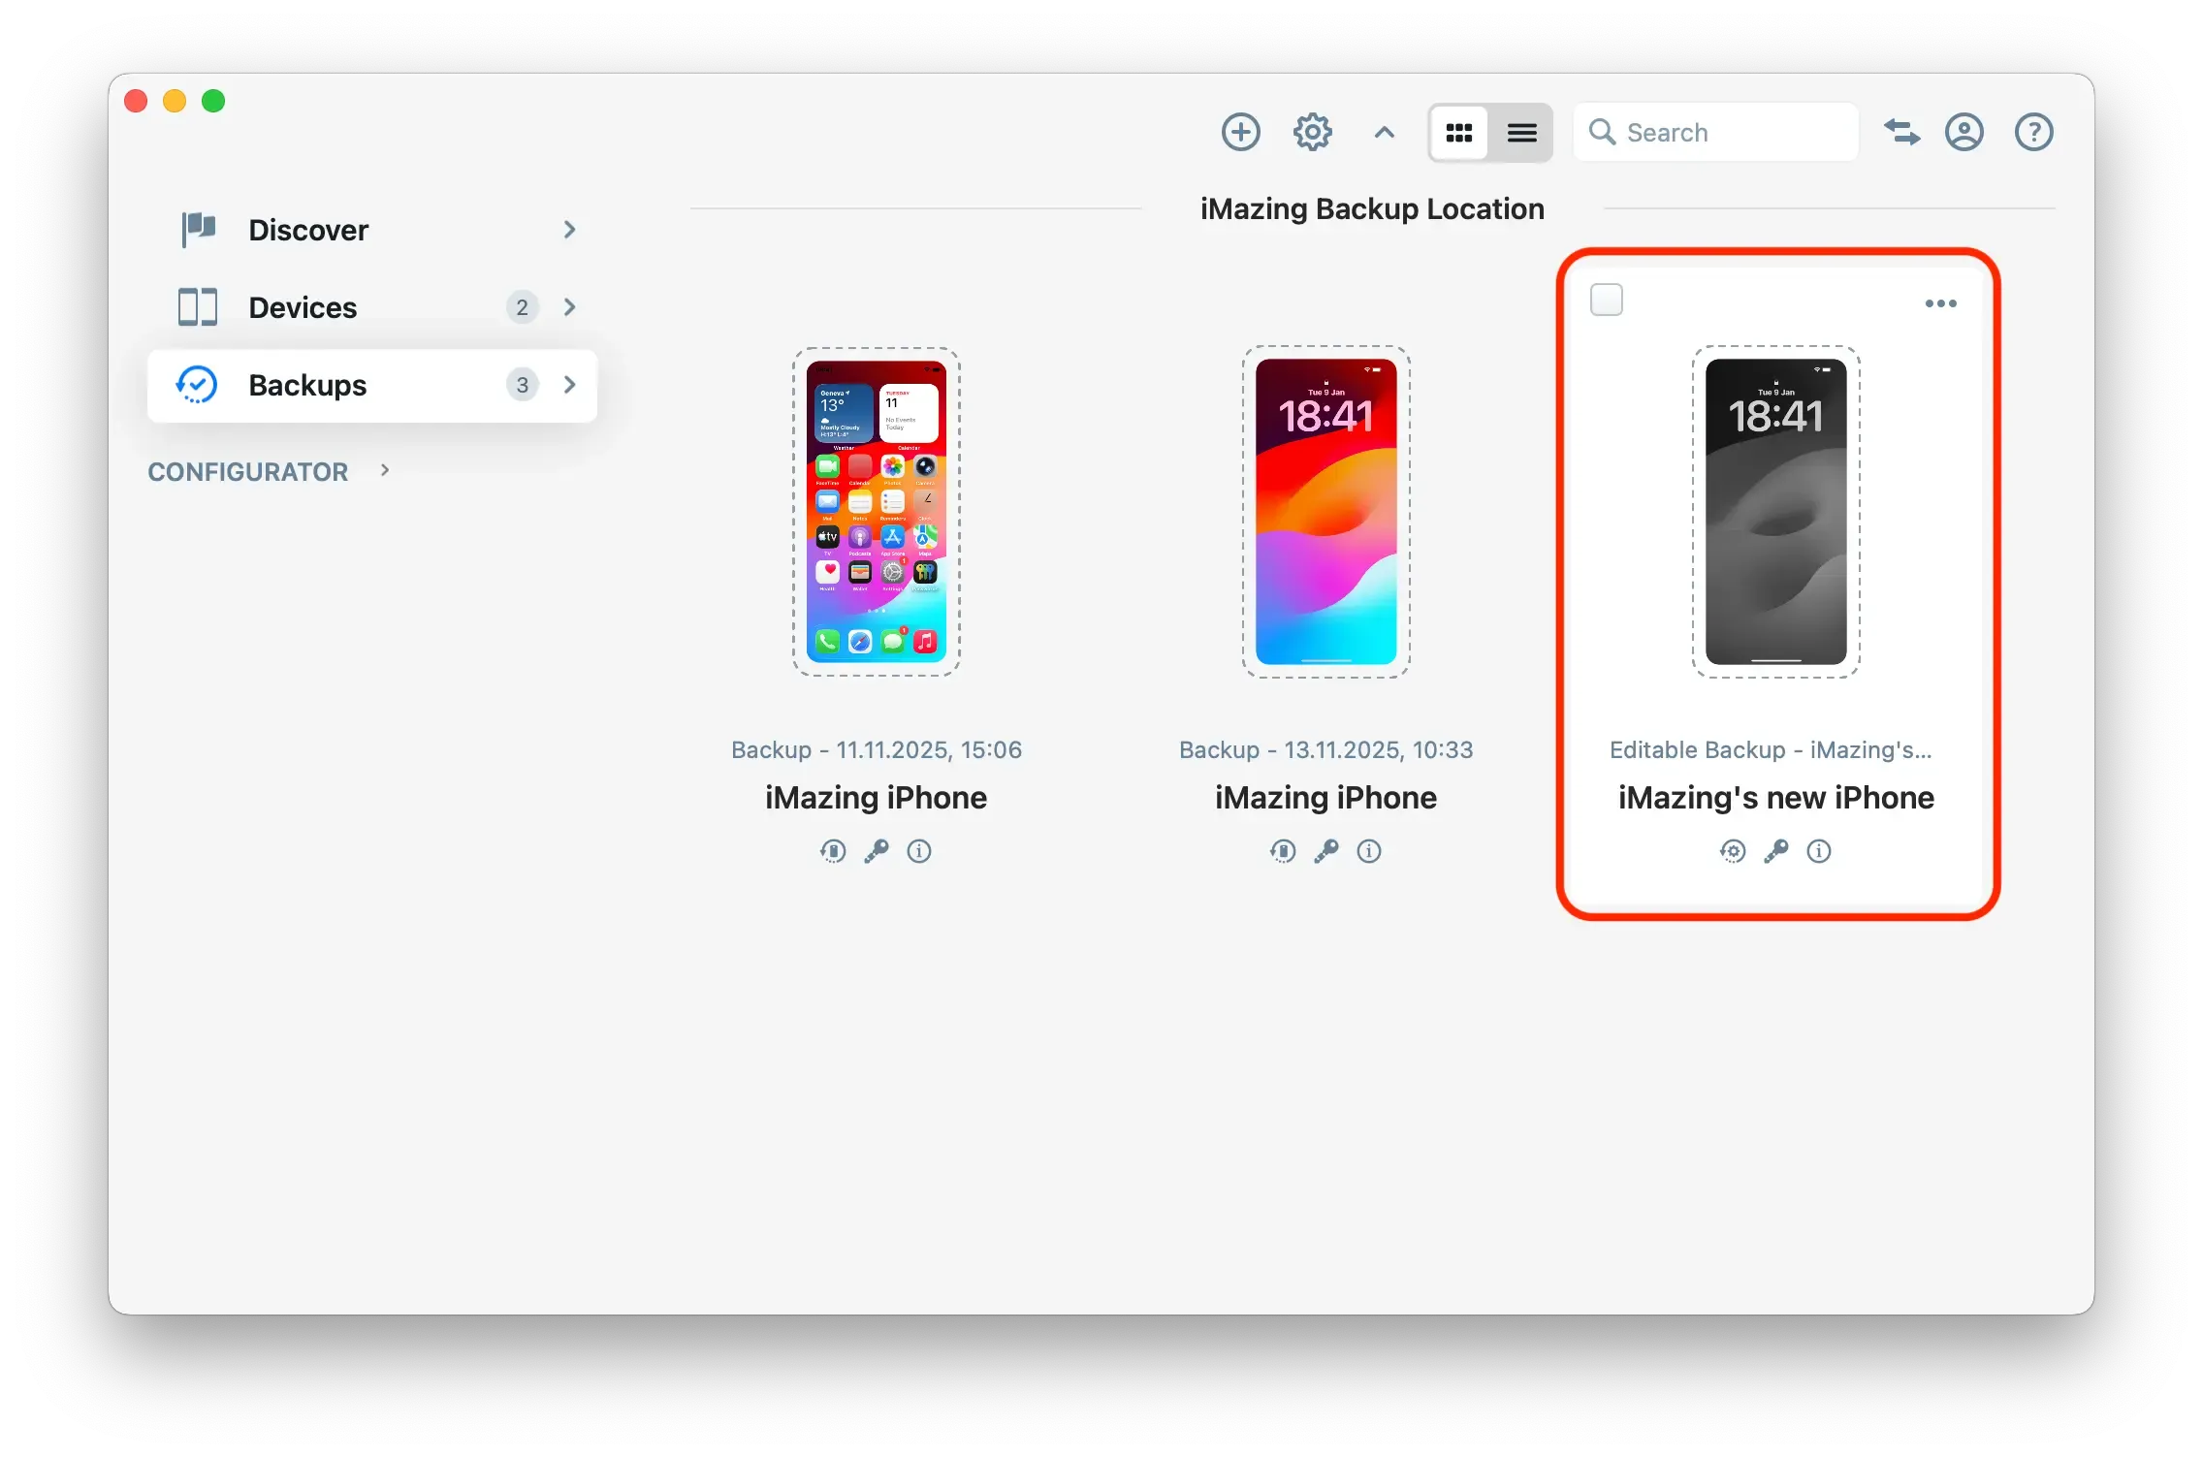This screenshot has height=1458, width=2203.
Task: Click the iMazing's new iPhone backup label
Action: (1774, 797)
